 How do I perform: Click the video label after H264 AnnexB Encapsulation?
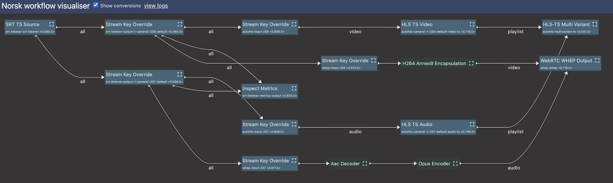click(514, 67)
